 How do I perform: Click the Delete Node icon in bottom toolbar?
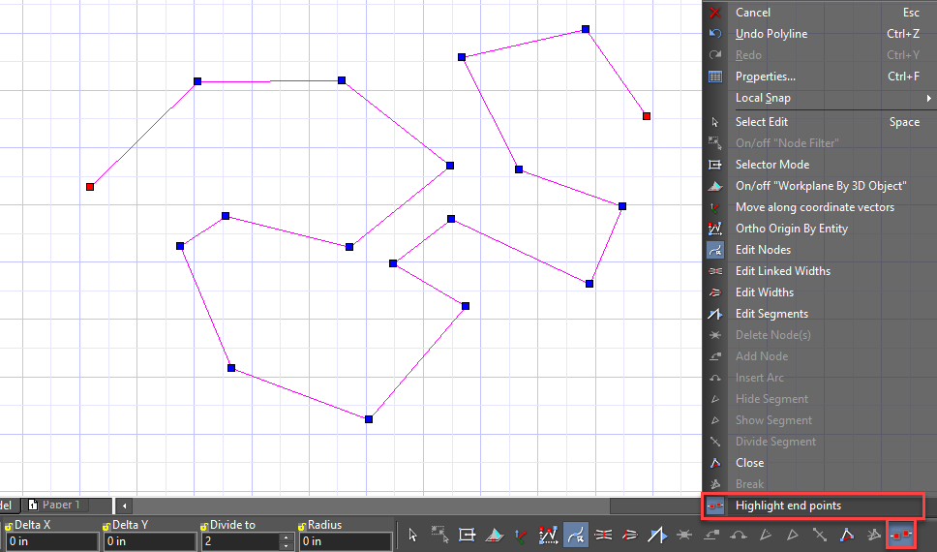pyautogui.click(x=684, y=534)
